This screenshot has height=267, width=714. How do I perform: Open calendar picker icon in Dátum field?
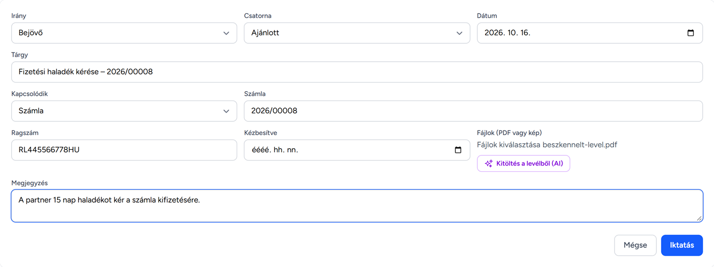[691, 33]
